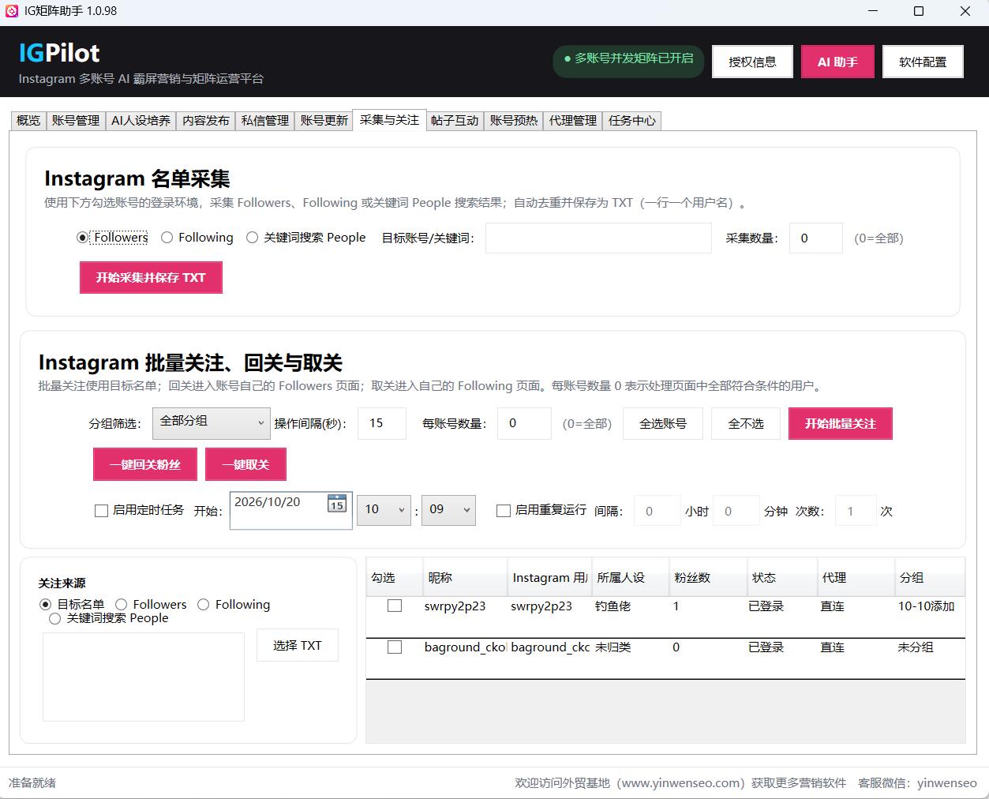Click 准备就绪 status bar text
The image size is (989, 799).
click(x=32, y=782)
